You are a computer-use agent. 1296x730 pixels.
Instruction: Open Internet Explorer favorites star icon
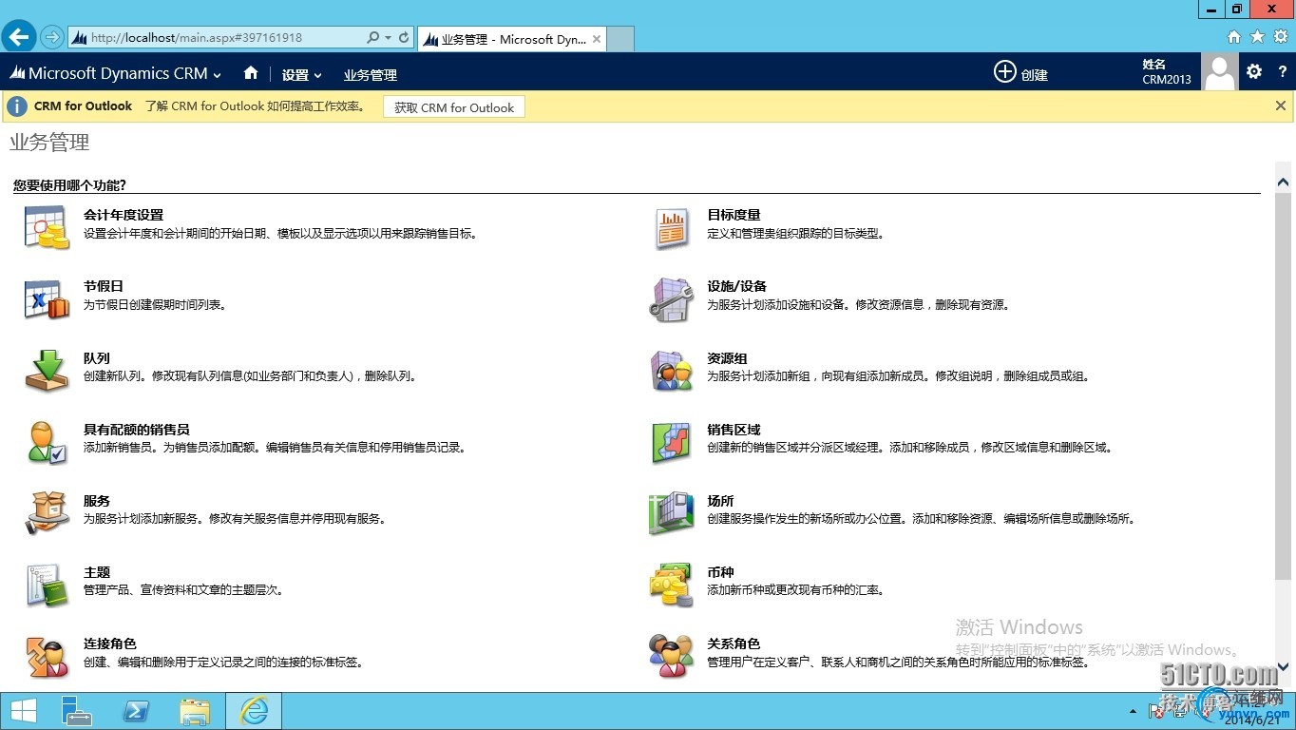[1257, 36]
